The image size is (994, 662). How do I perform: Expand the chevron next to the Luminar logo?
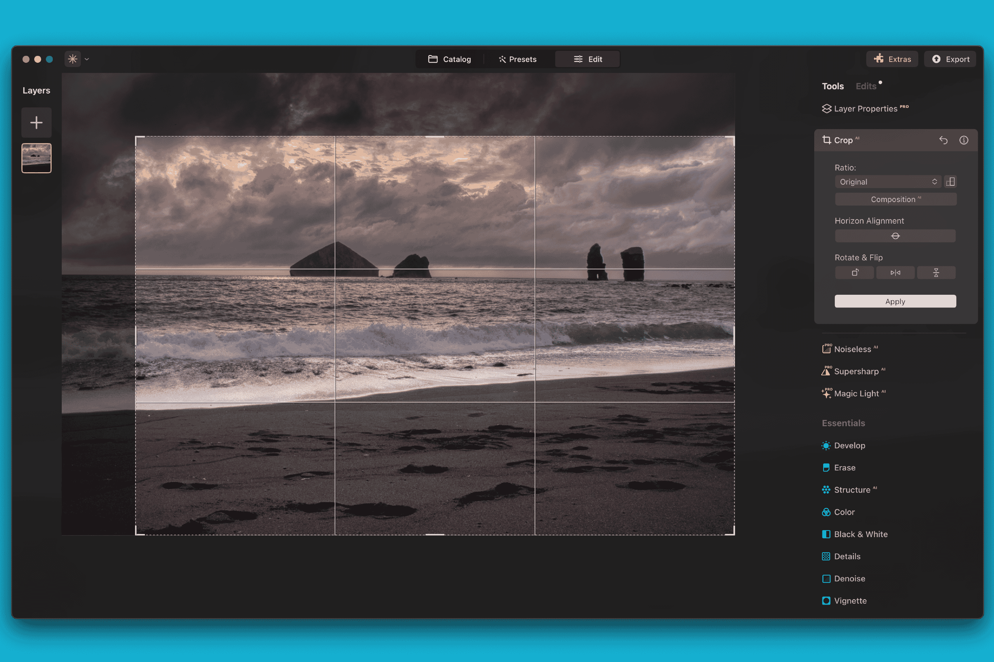(x=87, y=59)
